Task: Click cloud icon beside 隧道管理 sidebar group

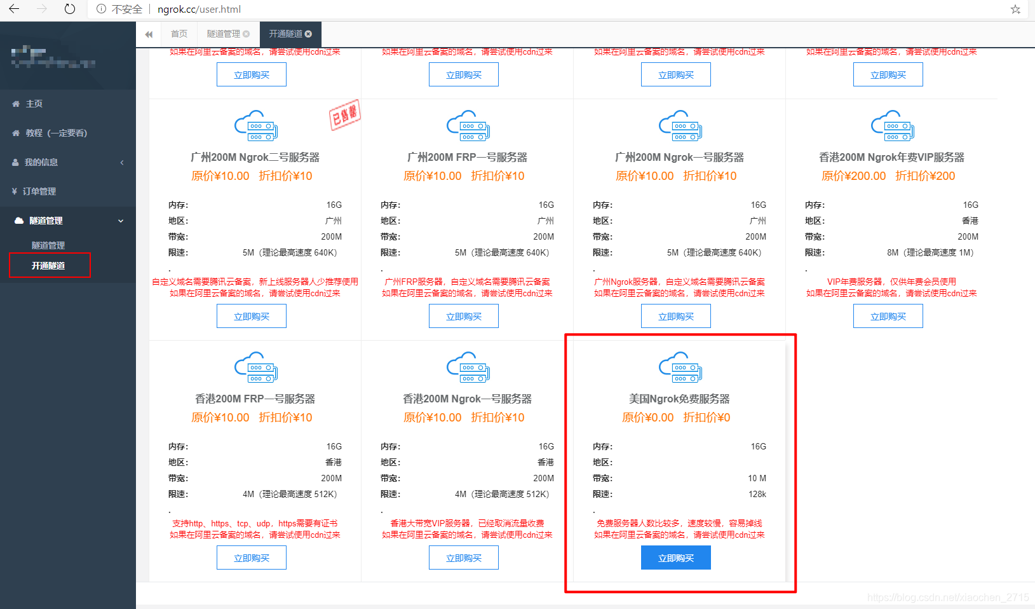Action: pos(19,221)
